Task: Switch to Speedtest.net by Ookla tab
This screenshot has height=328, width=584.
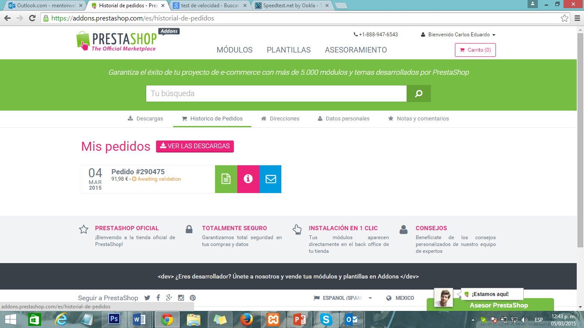Action: [292, 6]
